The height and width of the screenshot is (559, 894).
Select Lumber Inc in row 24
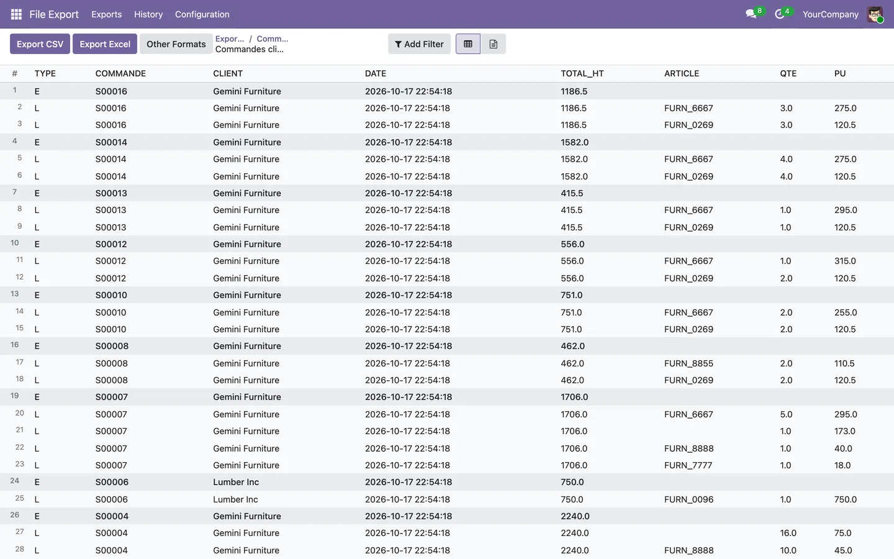[x=236, y=482]
